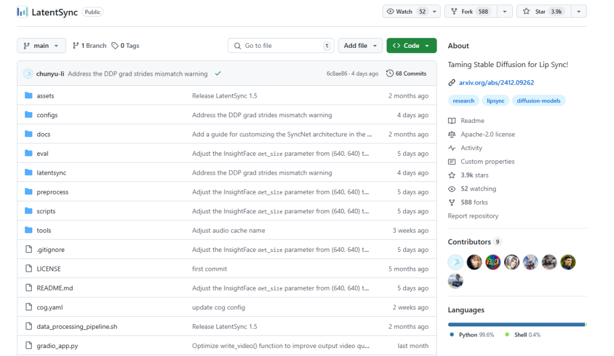Open data_processing_pipeline.sh file
Viewport: 614px width, 356px height.
(x=77, y=326)
